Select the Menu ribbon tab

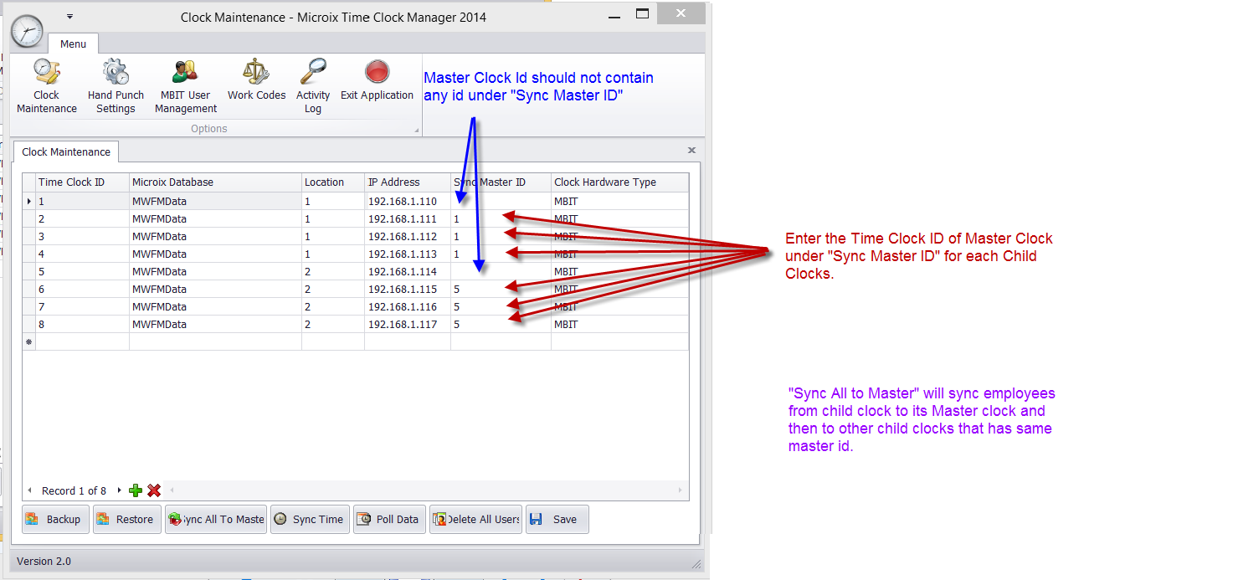click(x=73, y=44)
